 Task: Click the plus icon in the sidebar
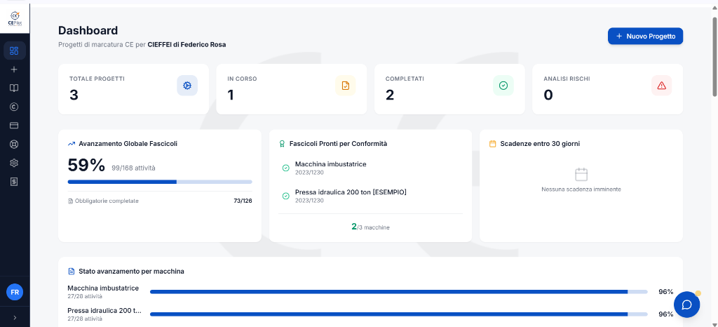(x=14, y=69)
